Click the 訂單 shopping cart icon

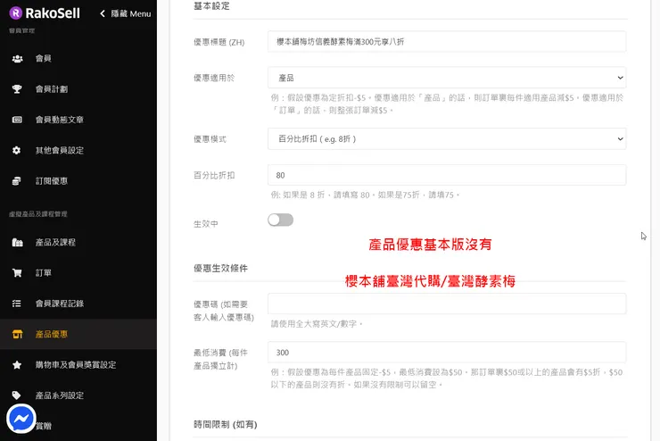[17, 273]
